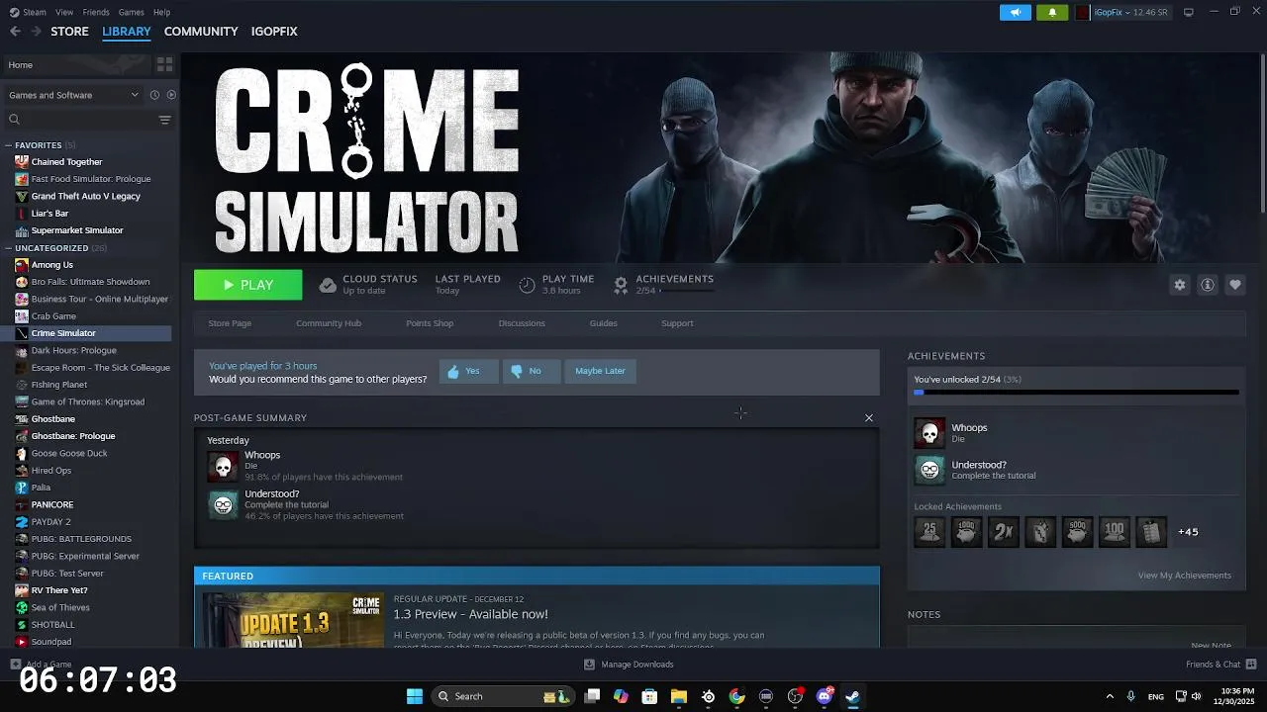Viewport: 1267px width, 712px height.
Task: Open the Points Shop link
Action: pyautogui.click(x=430, y=323)
